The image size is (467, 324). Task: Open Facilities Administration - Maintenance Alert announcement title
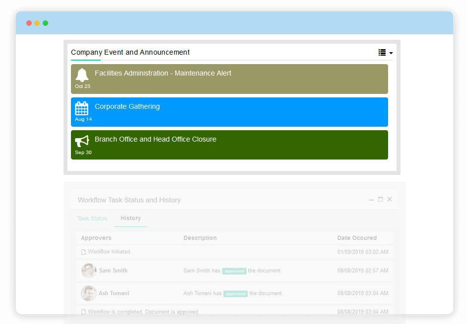point(163,73)
